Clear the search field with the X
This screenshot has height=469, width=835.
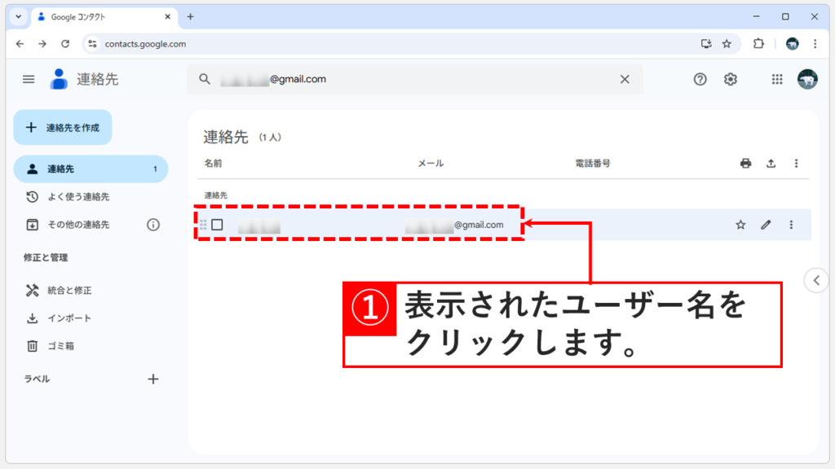pyautogui.click(x=625, y=79)
